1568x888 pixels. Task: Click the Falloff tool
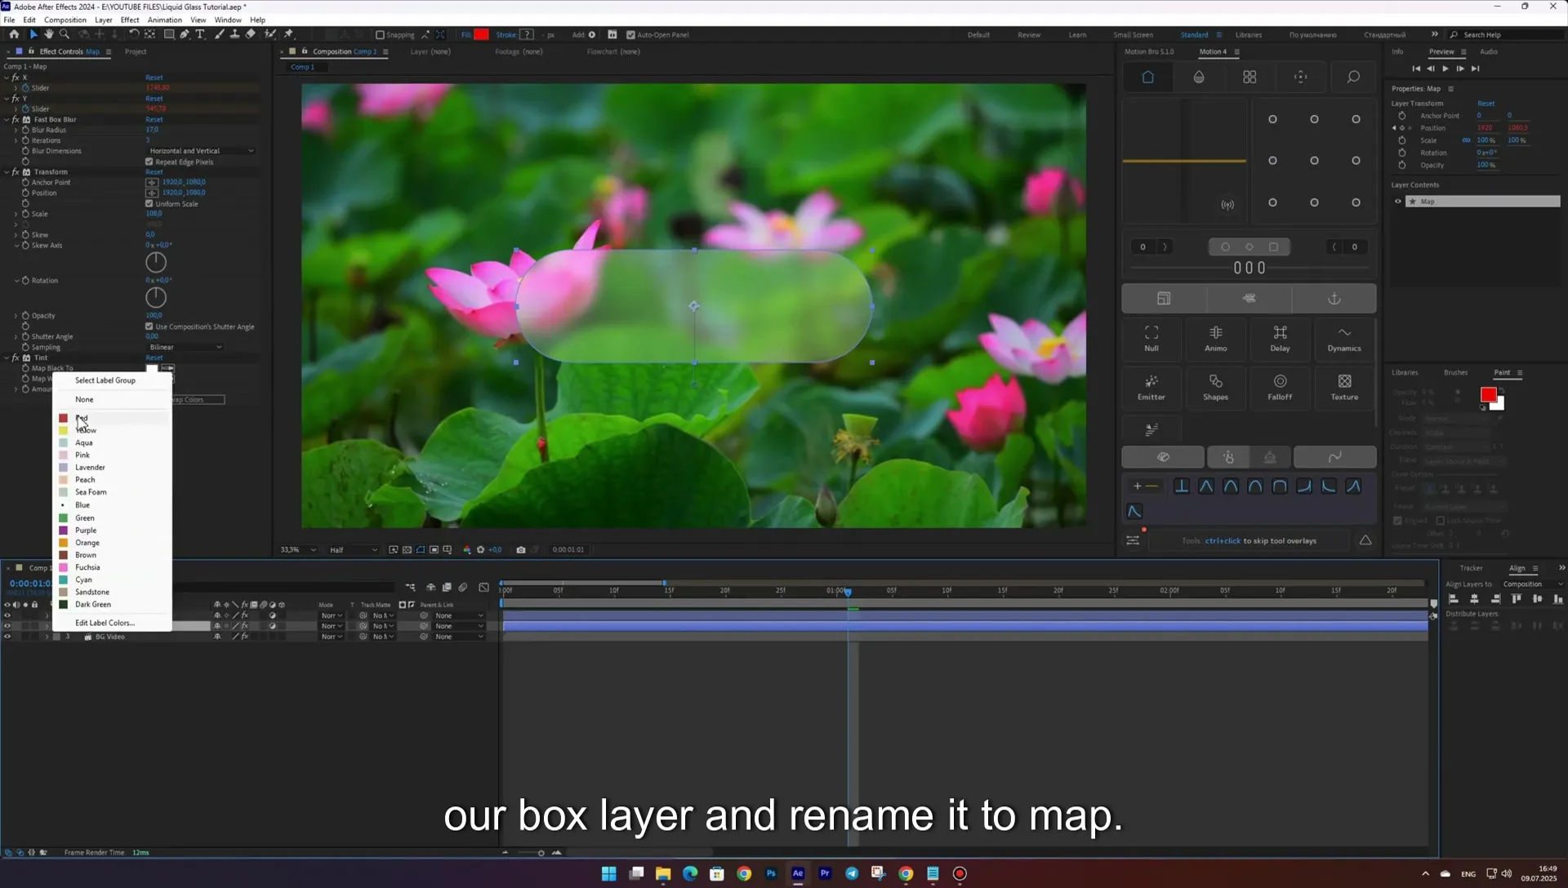(x=1280, y=387)
